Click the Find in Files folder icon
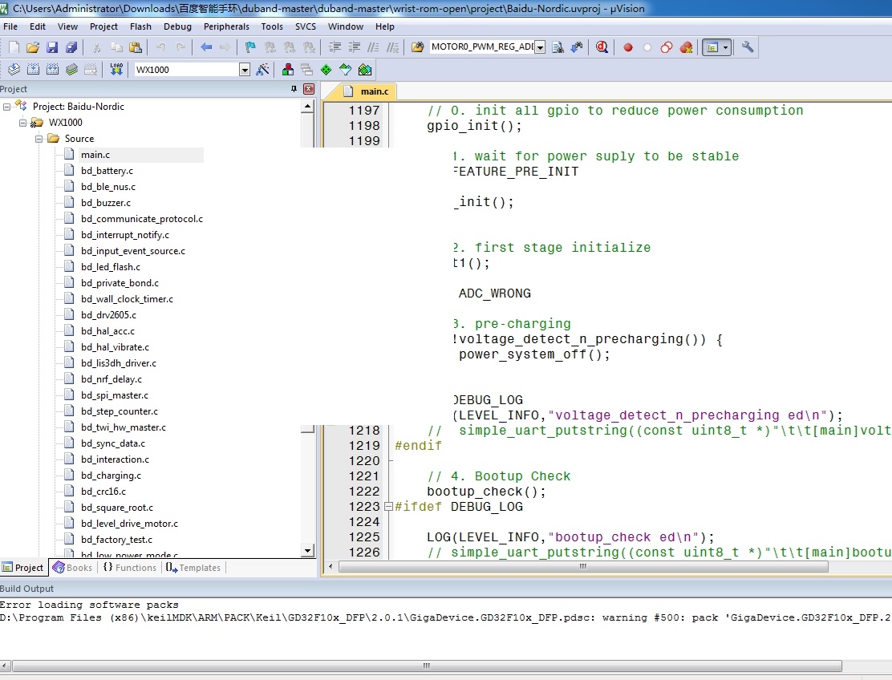Image resolution: width=892 pixels, height=680 pixels. click(x=418, y=47)
